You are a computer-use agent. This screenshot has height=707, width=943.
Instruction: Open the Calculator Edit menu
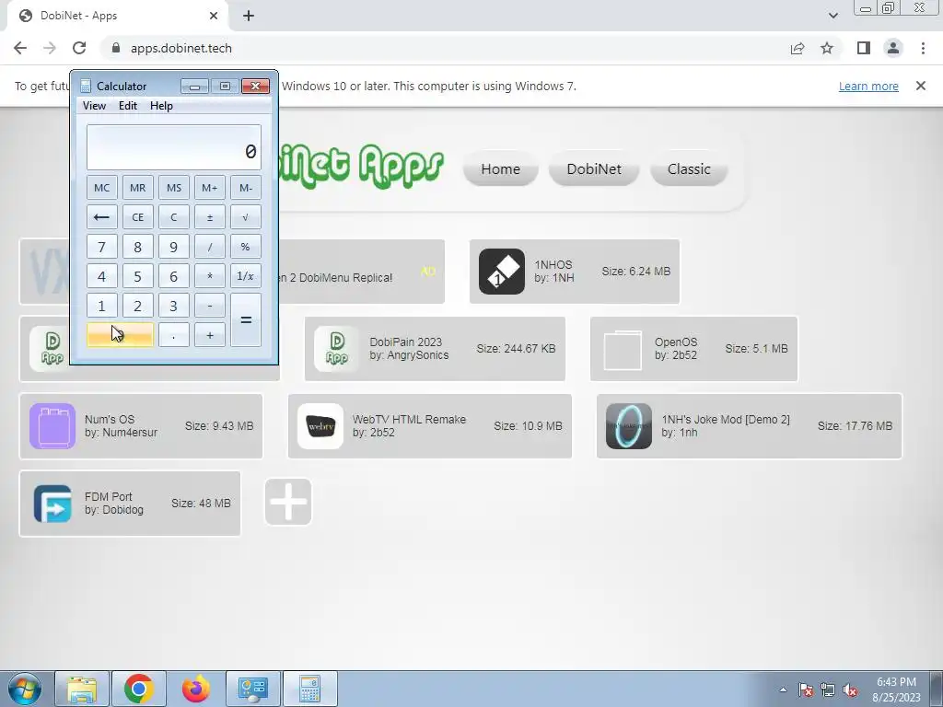(x=128, y=106)
